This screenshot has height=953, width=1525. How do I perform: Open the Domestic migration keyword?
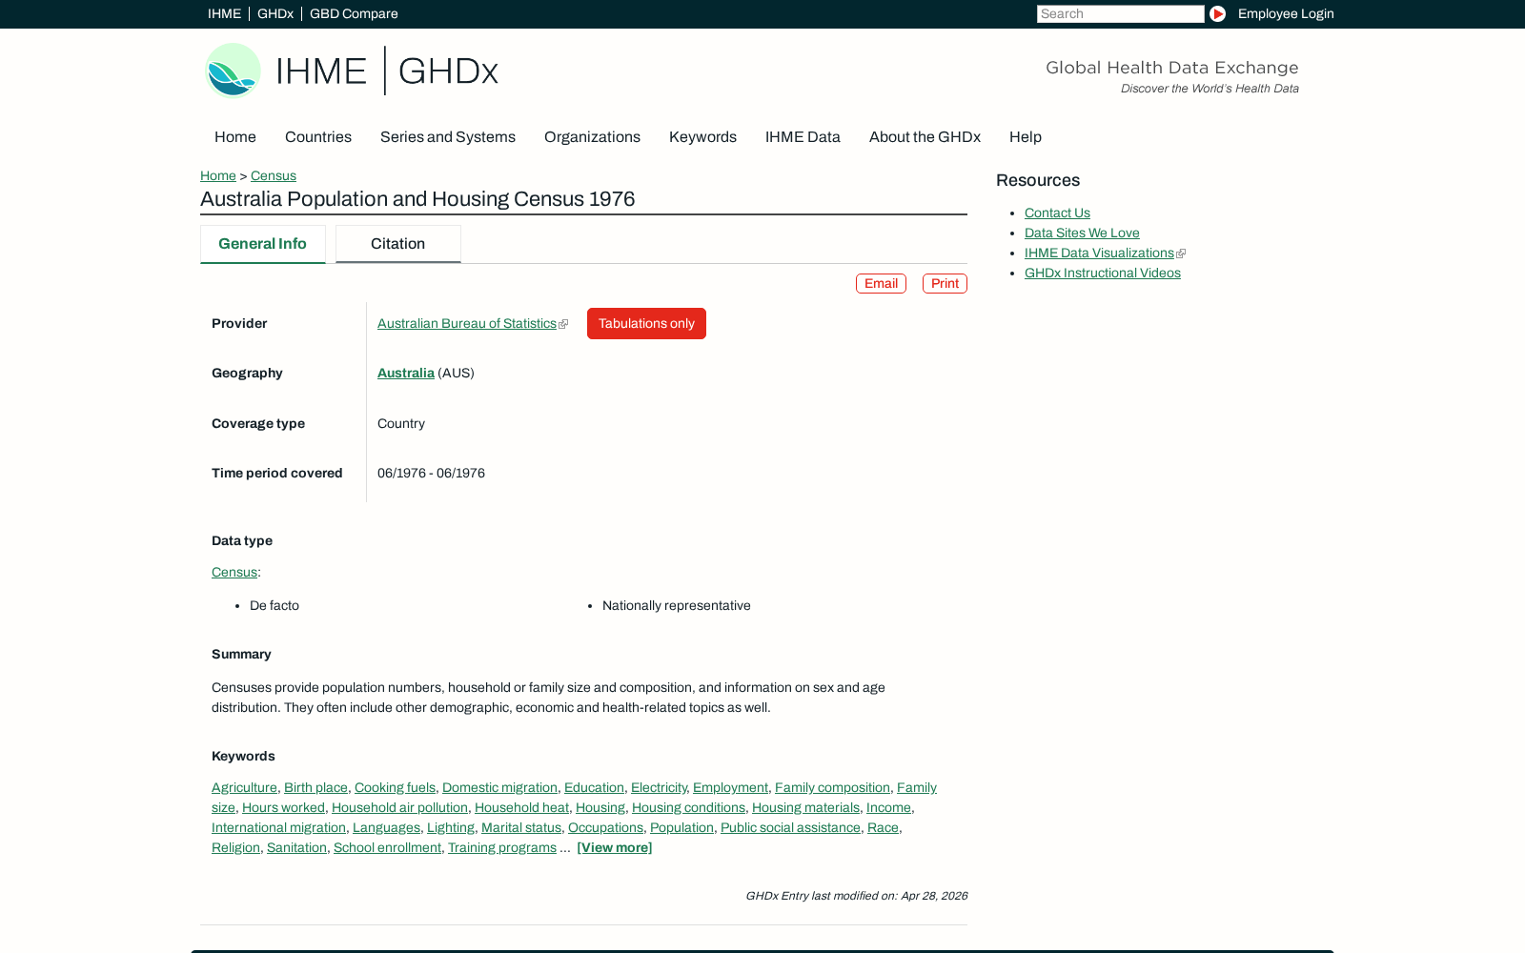[499, 787]
